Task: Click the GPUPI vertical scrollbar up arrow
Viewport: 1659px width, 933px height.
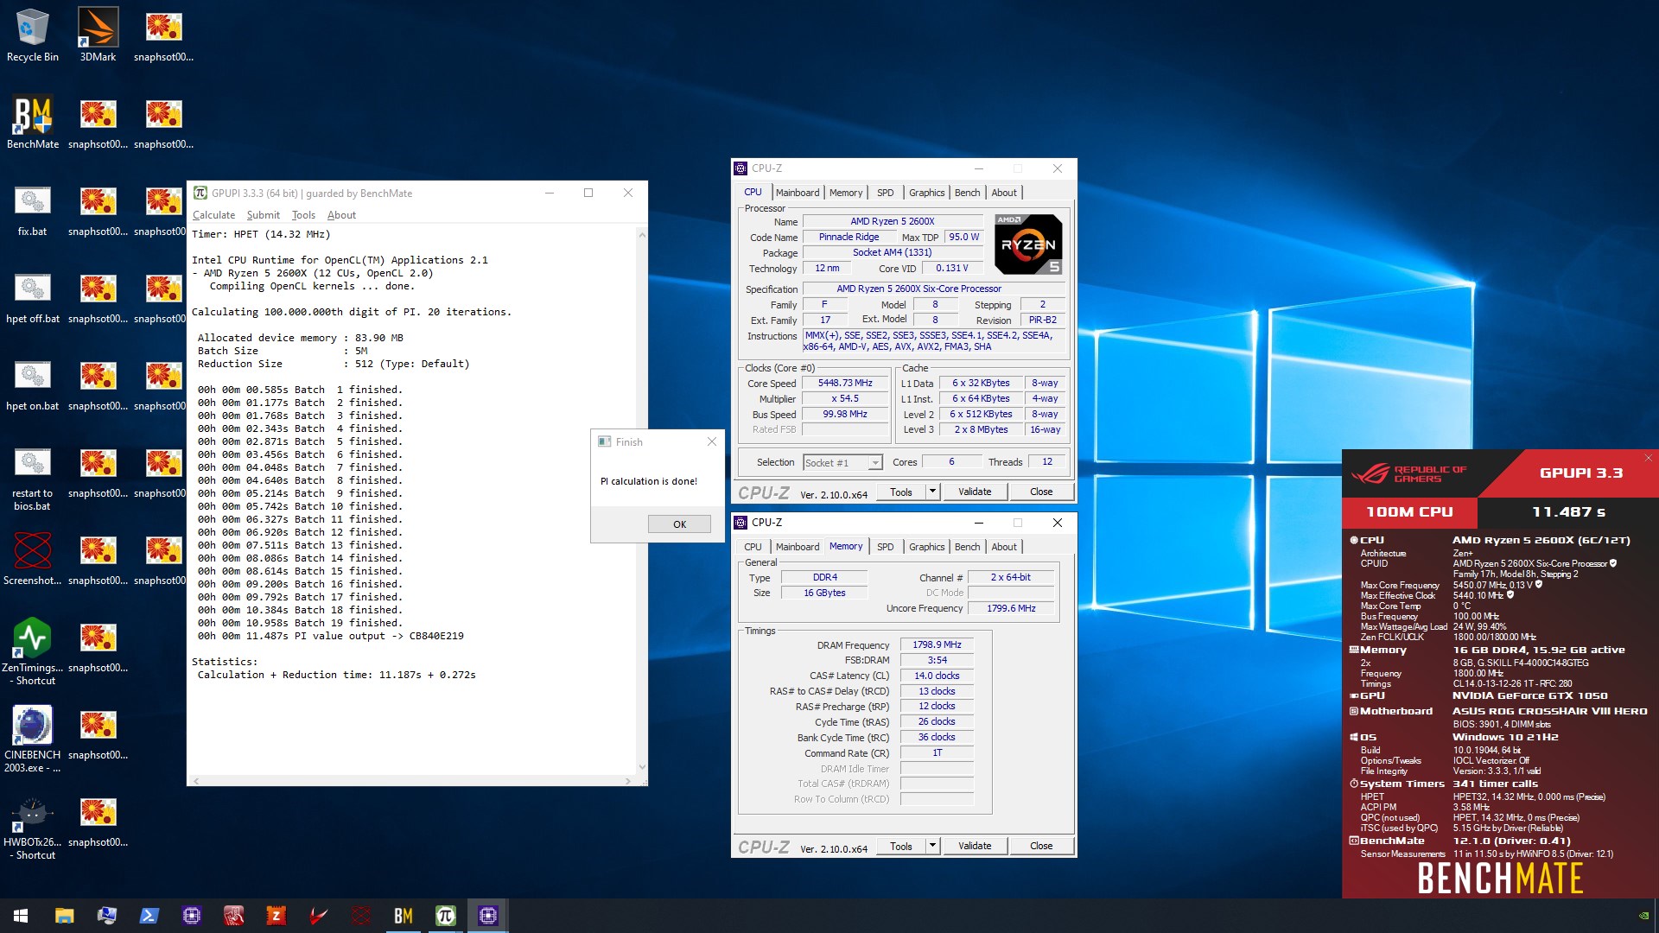Action: click(x=641, y=234)
